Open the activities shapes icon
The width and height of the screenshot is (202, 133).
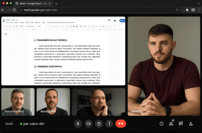coord(191,124)
